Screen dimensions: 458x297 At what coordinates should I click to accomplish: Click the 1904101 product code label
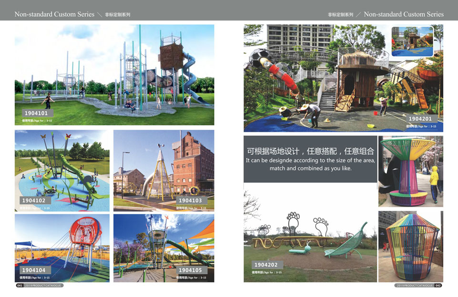(x=36, y=113)
